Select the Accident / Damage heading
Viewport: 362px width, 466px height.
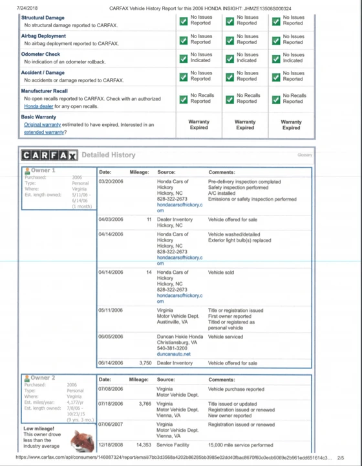(x=43, y=72)
